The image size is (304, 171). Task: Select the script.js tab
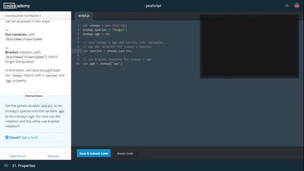pyautogui.click(x=84, y=16)
